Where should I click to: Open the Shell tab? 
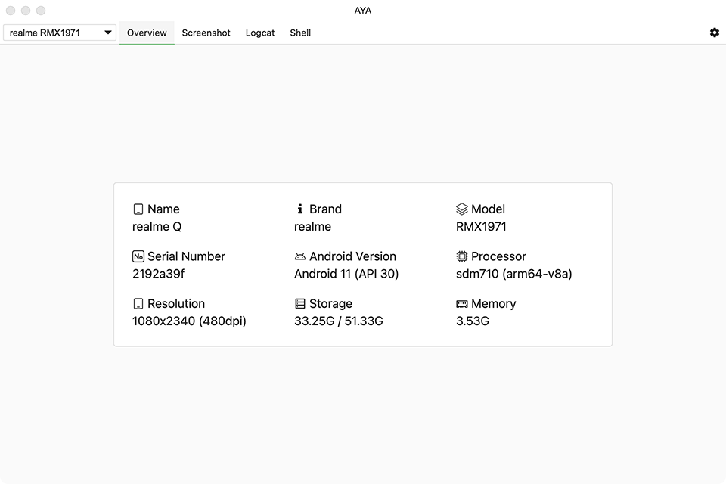point(300,33)
